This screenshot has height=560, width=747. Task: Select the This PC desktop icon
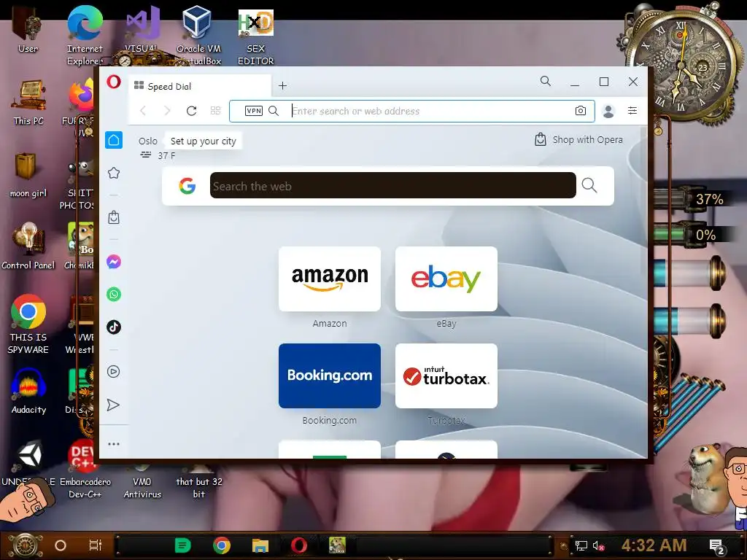click(x=28, y=102)
